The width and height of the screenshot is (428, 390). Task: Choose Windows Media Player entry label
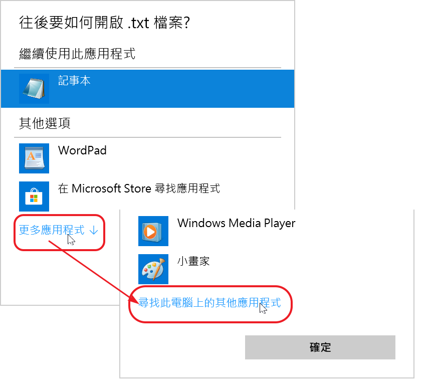pos(237,224)
